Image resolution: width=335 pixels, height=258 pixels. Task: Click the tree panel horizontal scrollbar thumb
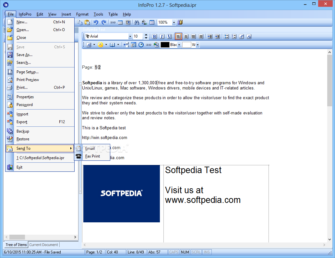(17, 237)
